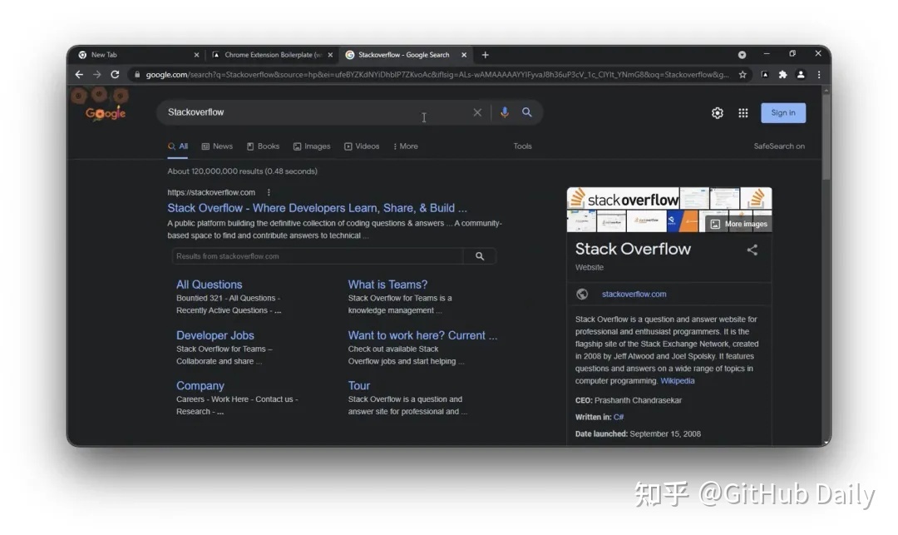
Task: Open a new tab with the plus button
Action: click(x=485, y=55)
